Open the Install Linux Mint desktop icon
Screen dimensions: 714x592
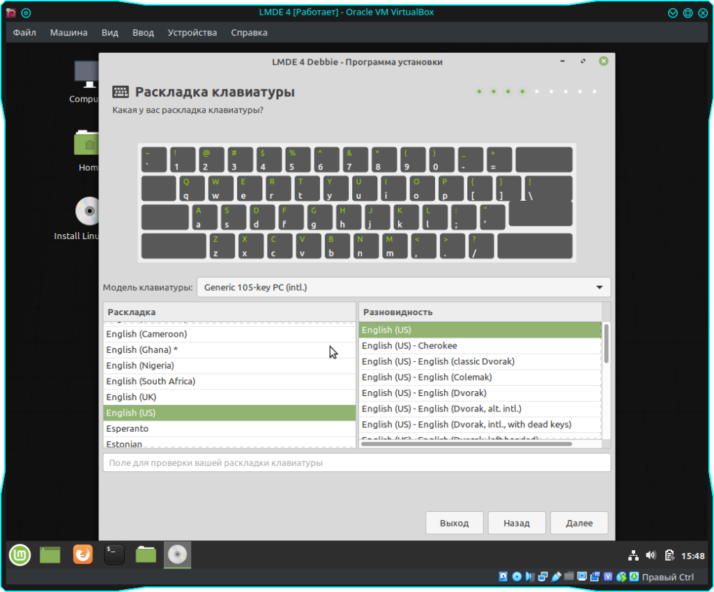point(87,213)
